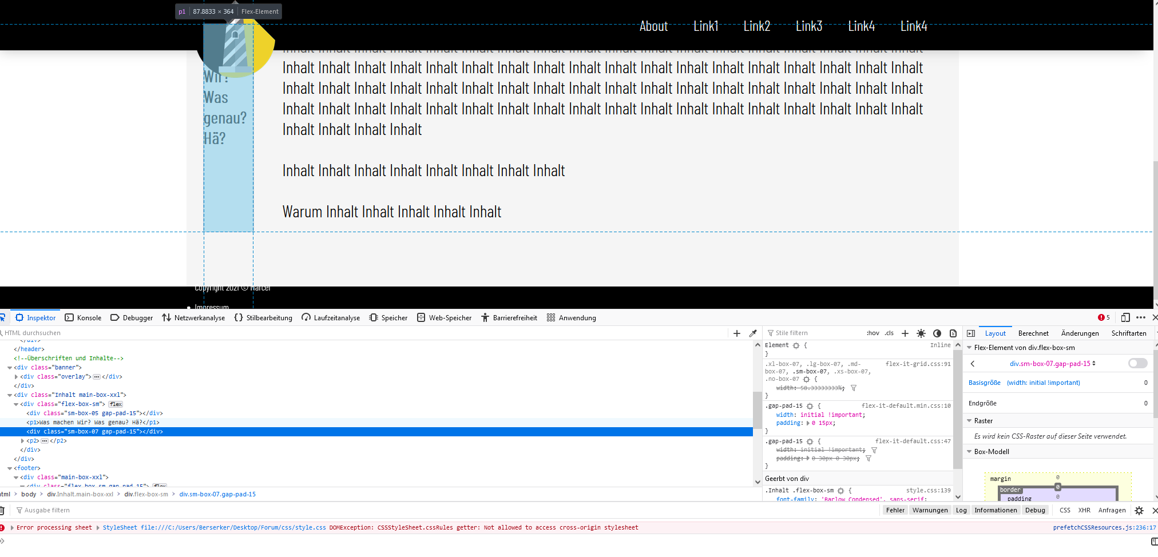The image size is (1158, 557).
Task: Open the Barrierefreiheit tab
Action: (509, 318)
